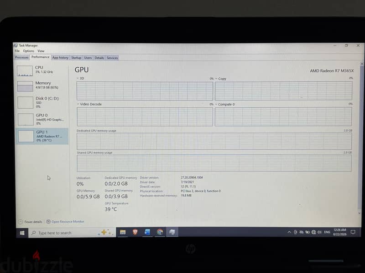This screenshot has height=273, width=365.
Task: Select the Performance tab
Action: click(x=40, y=57)
